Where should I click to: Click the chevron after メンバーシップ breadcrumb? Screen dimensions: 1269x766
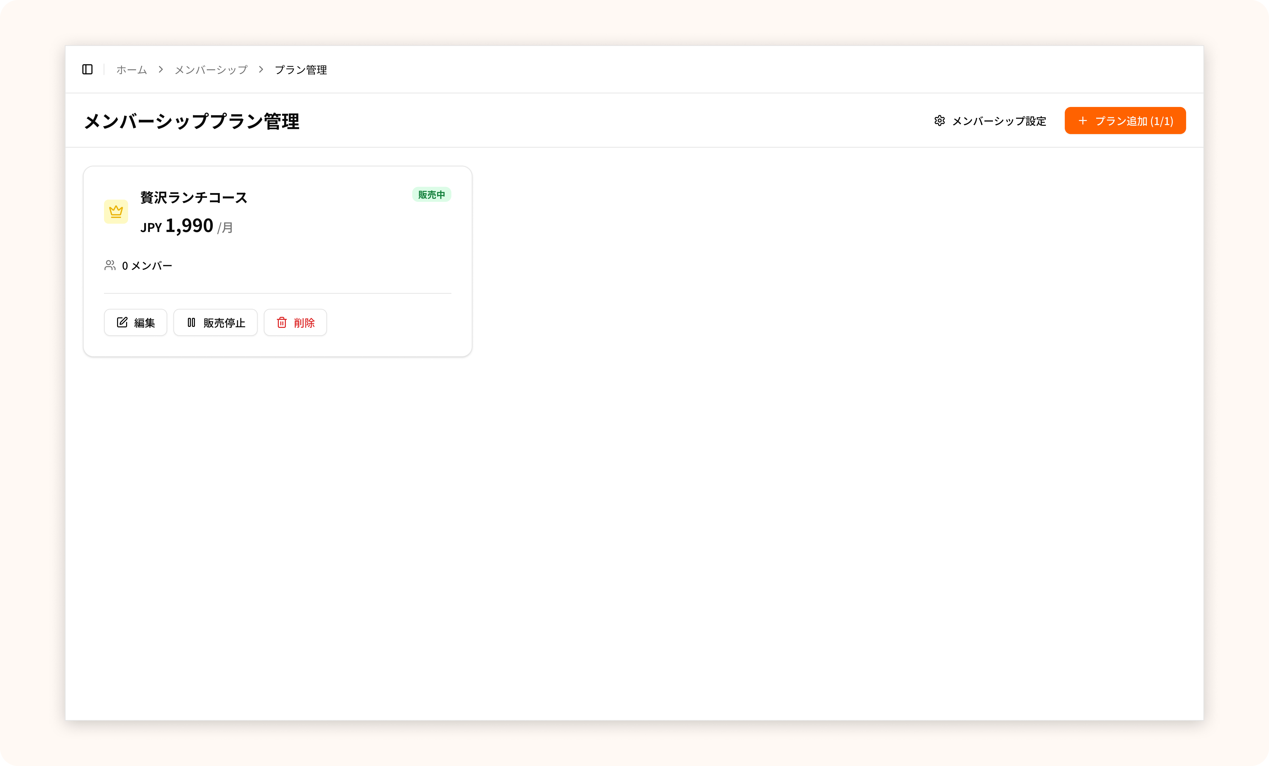point(261,70)
